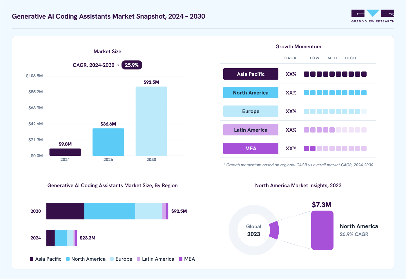
Task: Click the 25.9% CAGR badge
Action: coord(132,65)
